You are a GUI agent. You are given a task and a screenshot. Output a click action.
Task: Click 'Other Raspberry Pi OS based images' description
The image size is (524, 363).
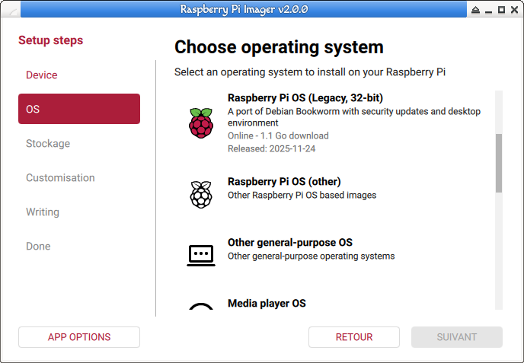[302, 195]
